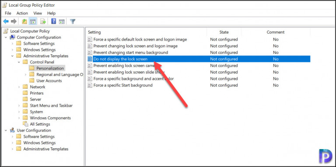336x167 pixels.
Task: Select 'Prevent changing lock screen and logon image' setting
Action: coord(136,46)
